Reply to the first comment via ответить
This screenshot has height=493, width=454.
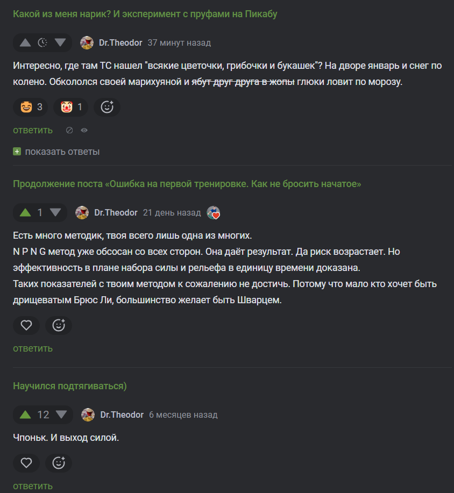point(33,130)
